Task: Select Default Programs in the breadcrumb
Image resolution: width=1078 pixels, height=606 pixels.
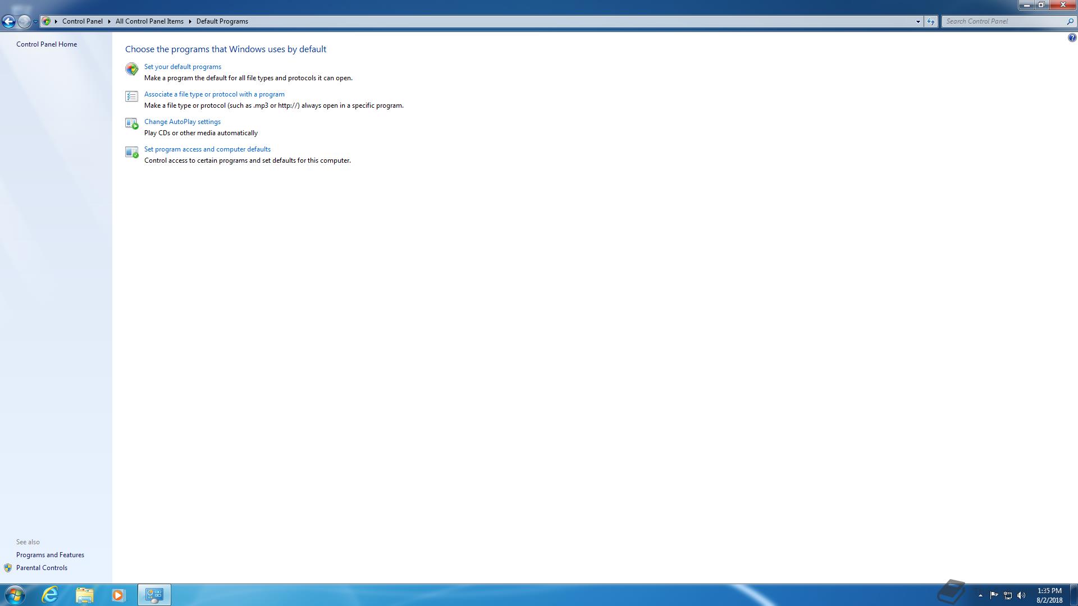Action: [x=222, y=21]
